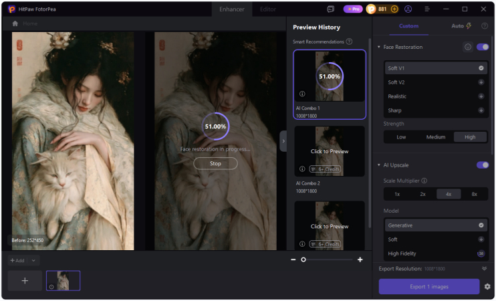Screen dimensions: 496x301
Task: Select the AI Combo 1 preview card
Action: click(330, 84)
